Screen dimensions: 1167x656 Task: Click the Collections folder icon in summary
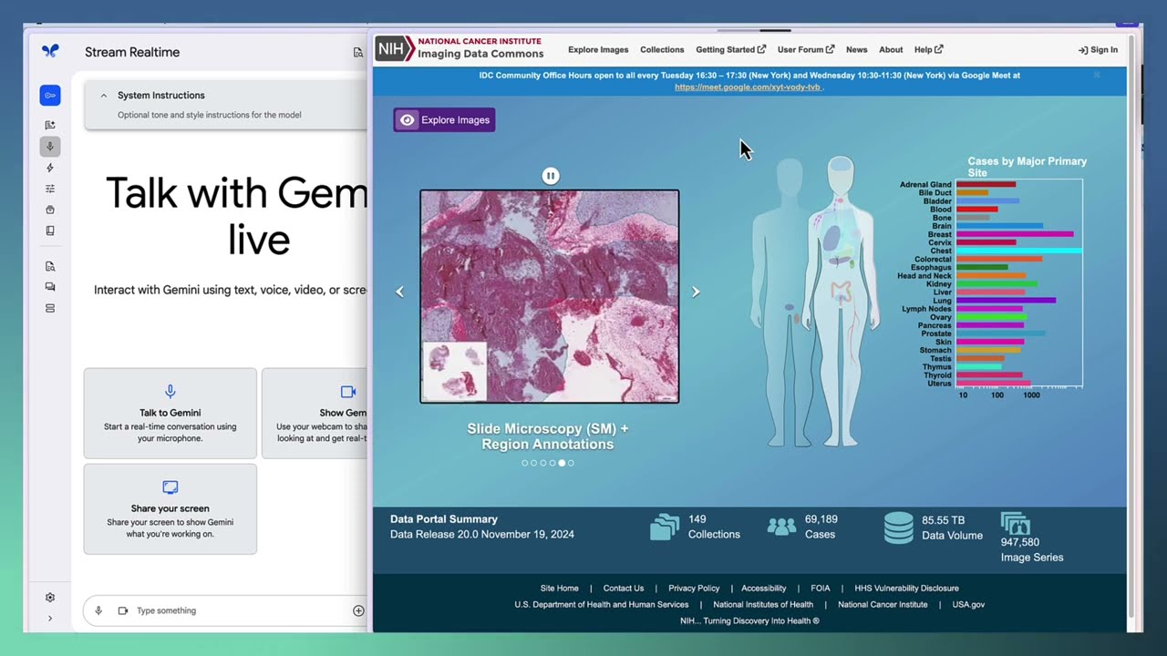(x=665, y=528)
